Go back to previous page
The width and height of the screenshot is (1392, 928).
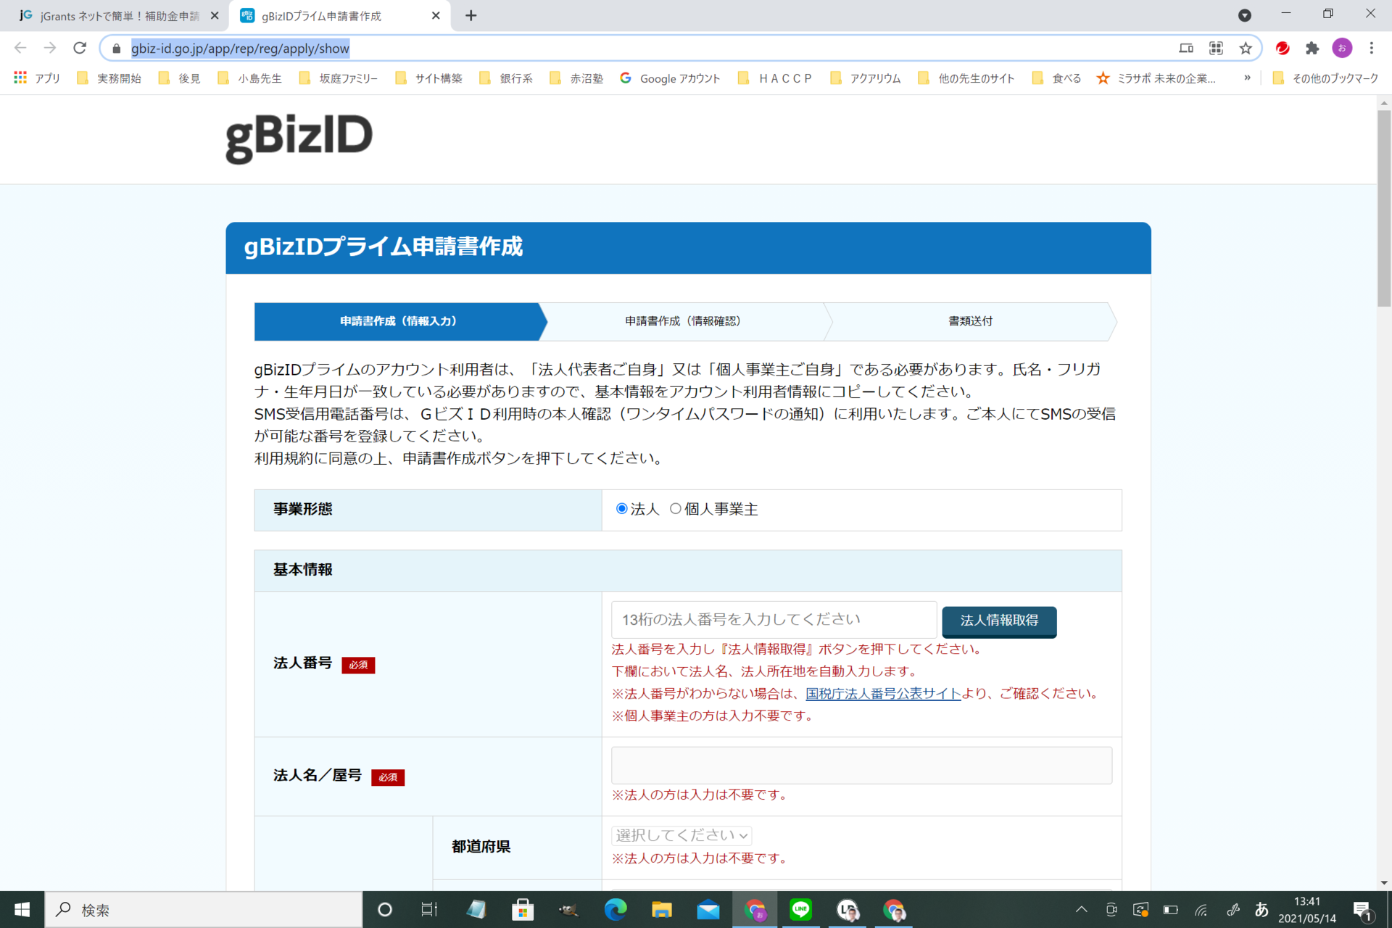tap(20, 48)
